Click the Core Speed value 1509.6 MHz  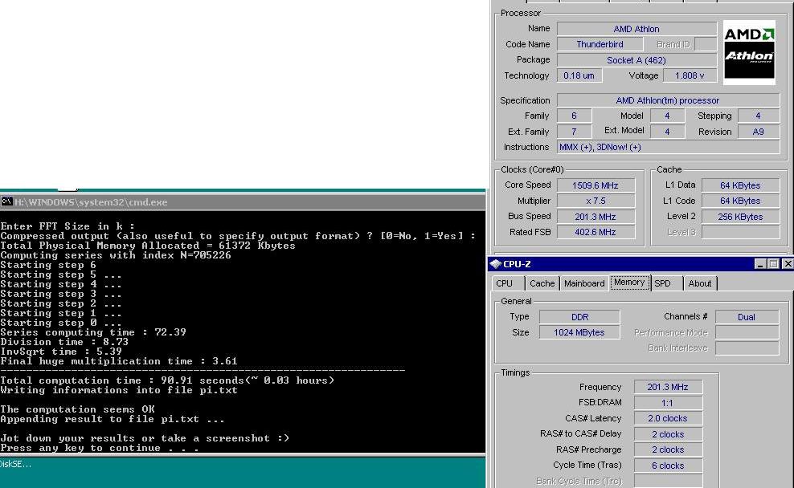pyautogui.click(x=595, y=185)
